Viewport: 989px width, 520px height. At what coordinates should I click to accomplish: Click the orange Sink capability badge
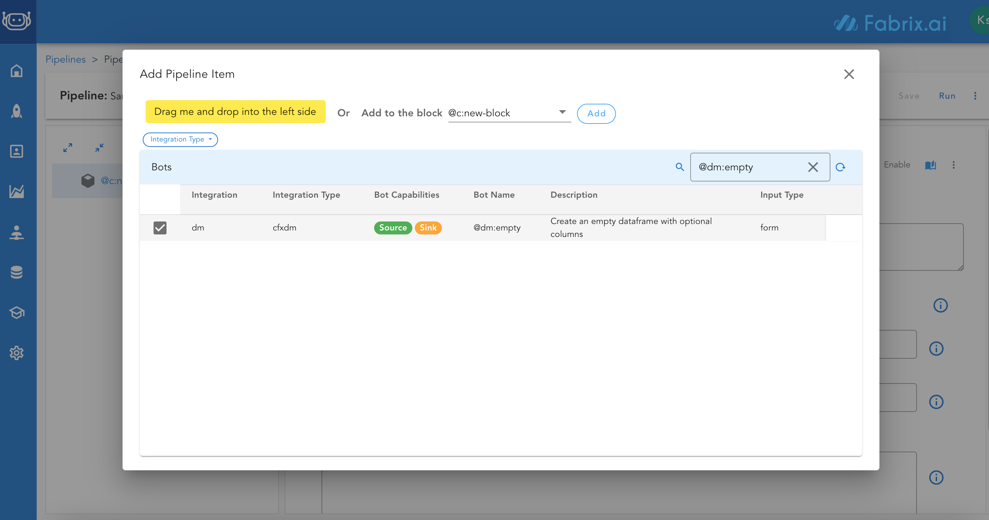[x=428, y=228]
